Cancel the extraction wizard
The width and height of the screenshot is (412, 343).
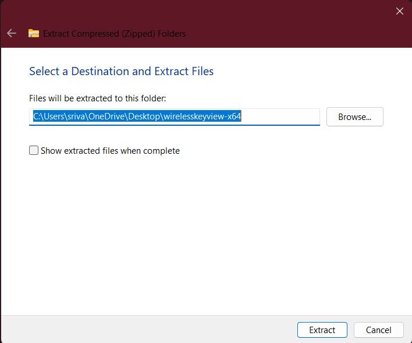(x=378, y=330)
